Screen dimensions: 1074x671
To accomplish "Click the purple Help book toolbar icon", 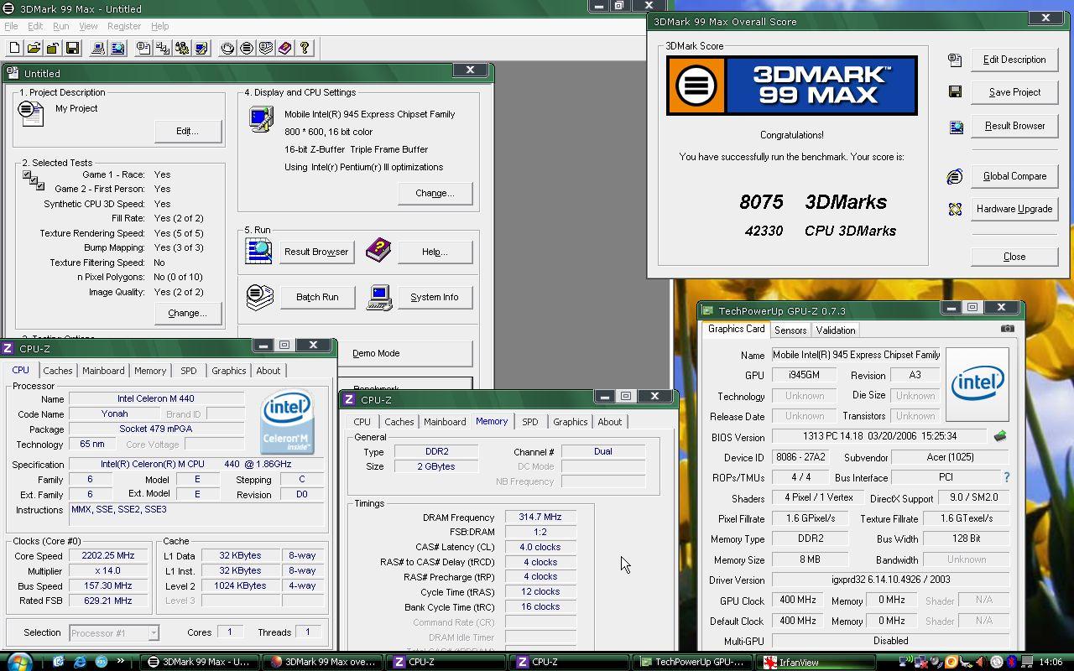I will pyautogui.click(x=285, y=49).
